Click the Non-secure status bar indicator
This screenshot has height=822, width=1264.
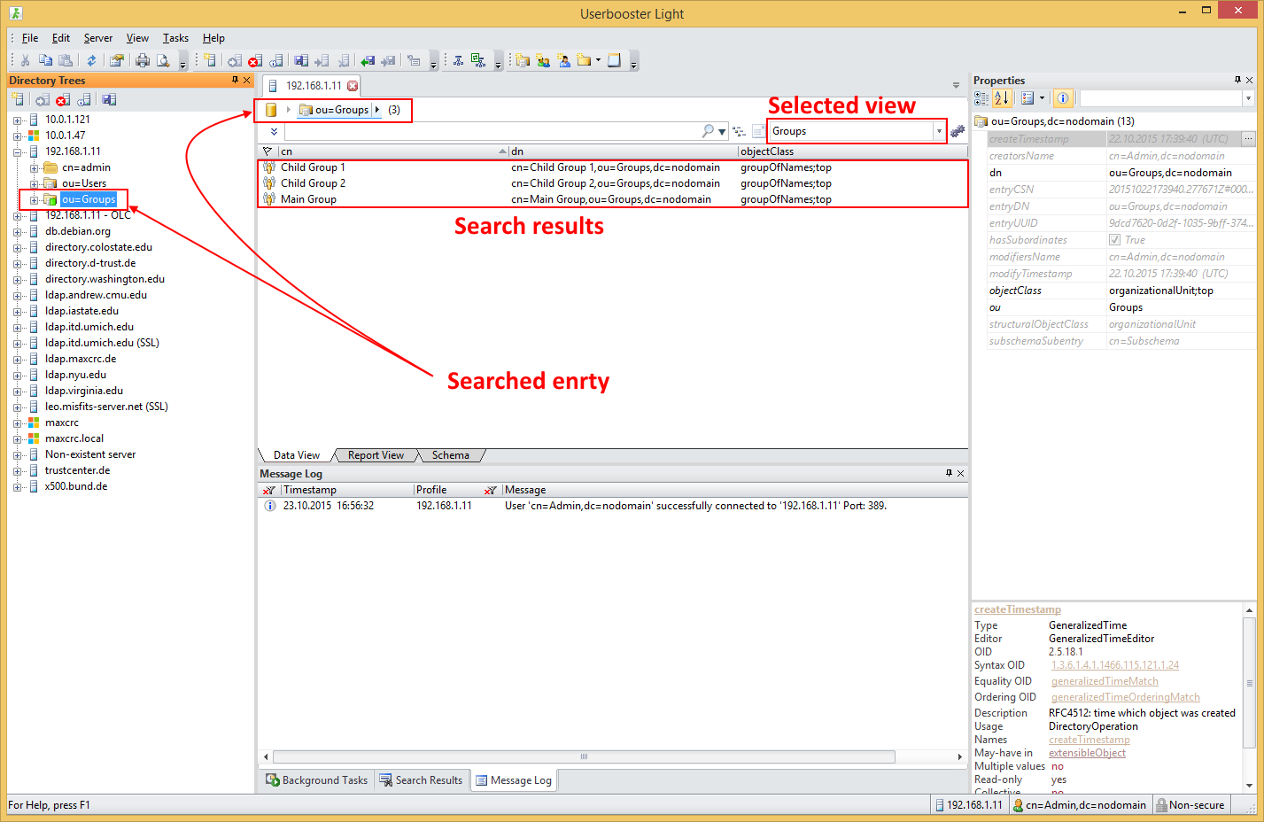(x=1190, y=805)
